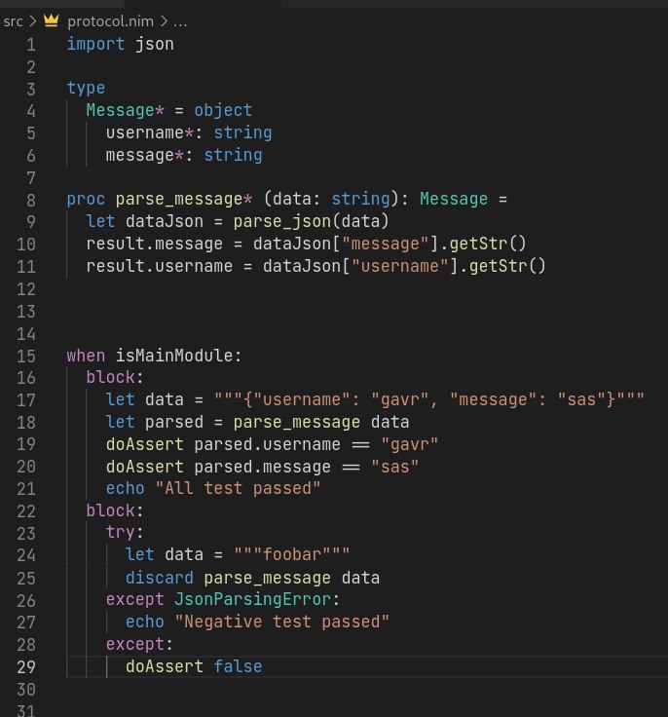Select line number 22 in the gutter
Viewport: 668px width, 717px height.
26,510
